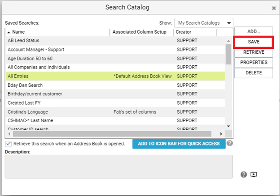The image size is (280, 196).
Task: Click ADD TO ICON BAR FOR QUICK ACCESS
Action: 179,144
